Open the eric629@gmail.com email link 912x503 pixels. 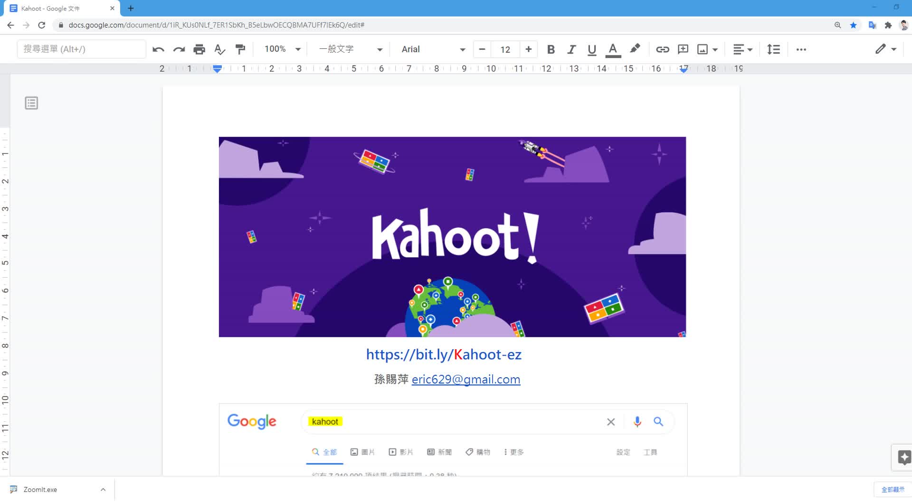point(466,379)
